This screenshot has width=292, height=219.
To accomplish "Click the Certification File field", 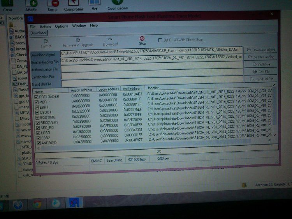I will coord(152,74).
